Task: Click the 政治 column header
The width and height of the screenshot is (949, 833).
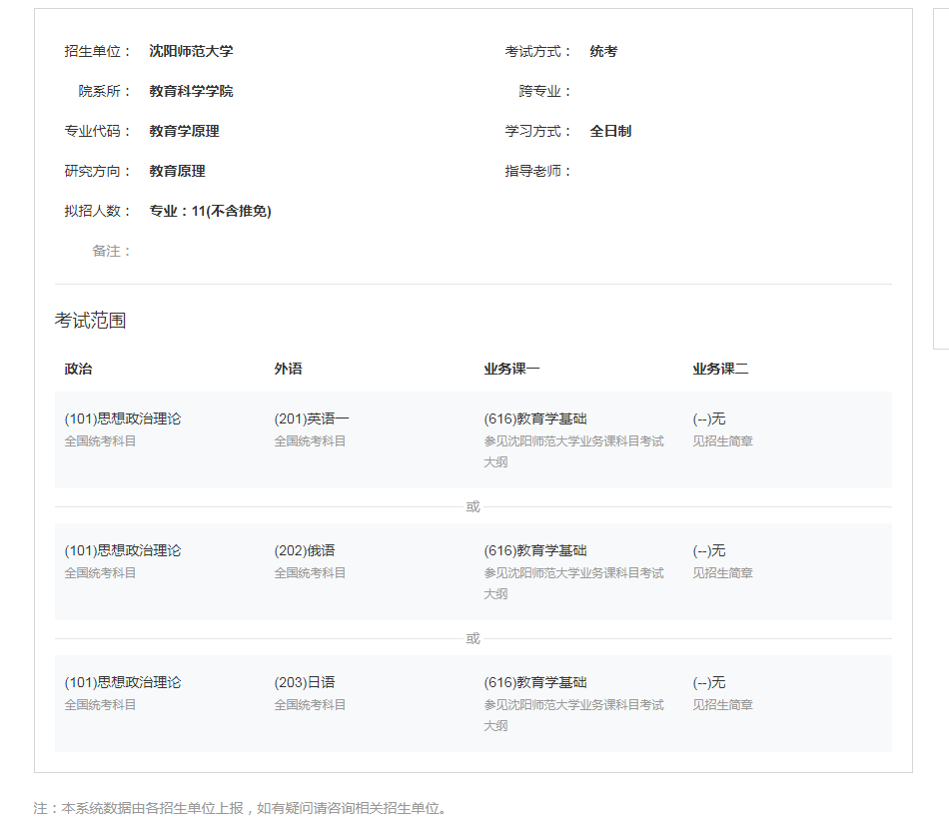Action: [78, 369]
